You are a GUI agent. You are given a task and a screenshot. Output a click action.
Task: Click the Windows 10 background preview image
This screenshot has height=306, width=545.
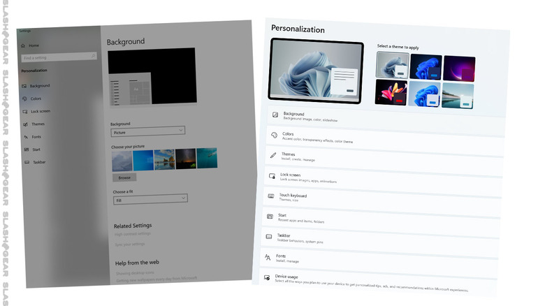click(152, 77)
